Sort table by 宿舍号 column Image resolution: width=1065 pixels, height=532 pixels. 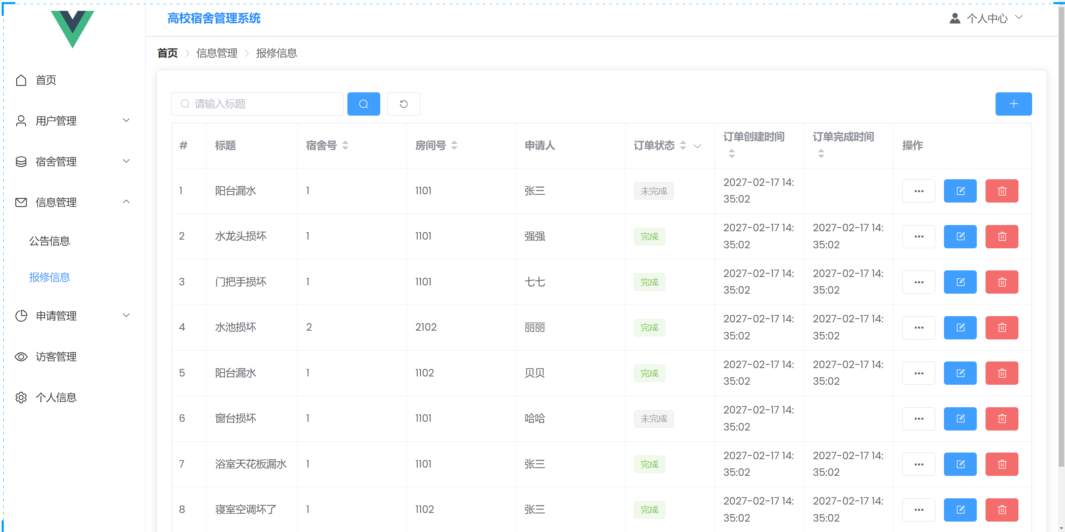point(345,145)
